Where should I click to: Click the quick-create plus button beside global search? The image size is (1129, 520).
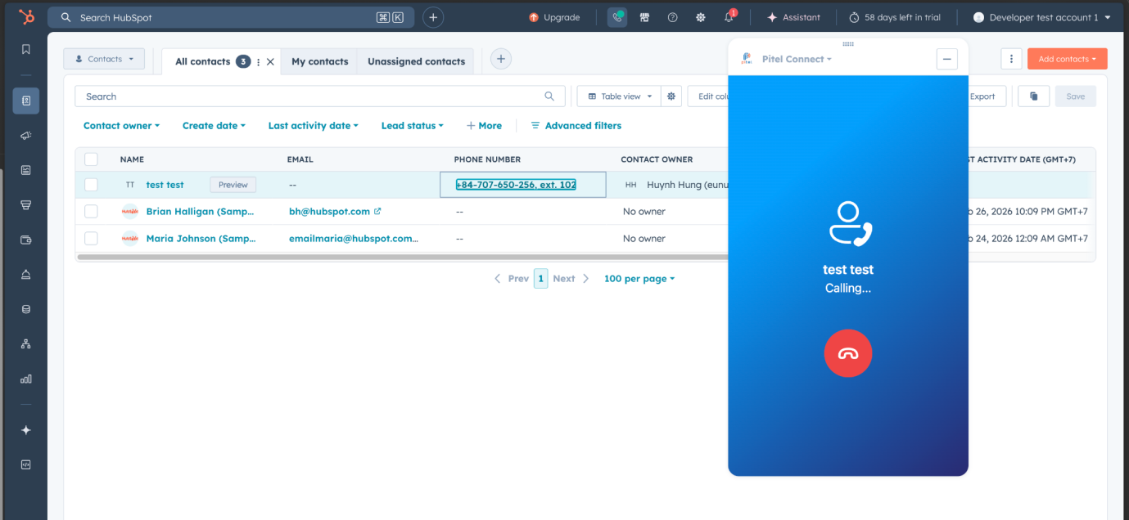[433, 17]
